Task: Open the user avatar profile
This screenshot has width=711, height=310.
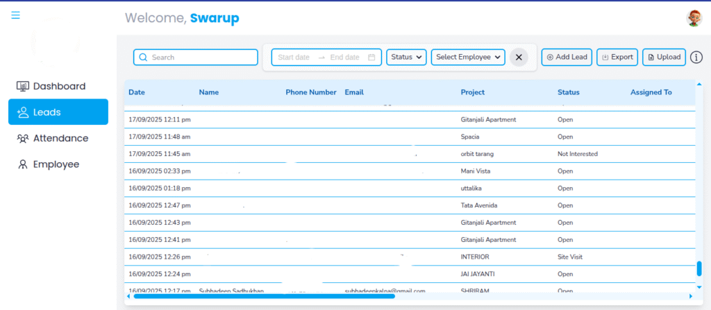Action: 694,18
